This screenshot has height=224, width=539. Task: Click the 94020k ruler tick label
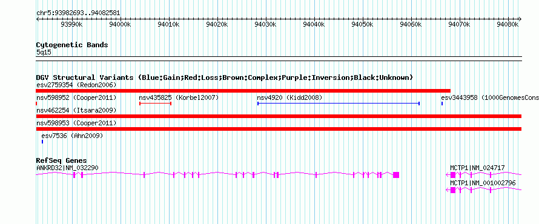pos(217,24)
